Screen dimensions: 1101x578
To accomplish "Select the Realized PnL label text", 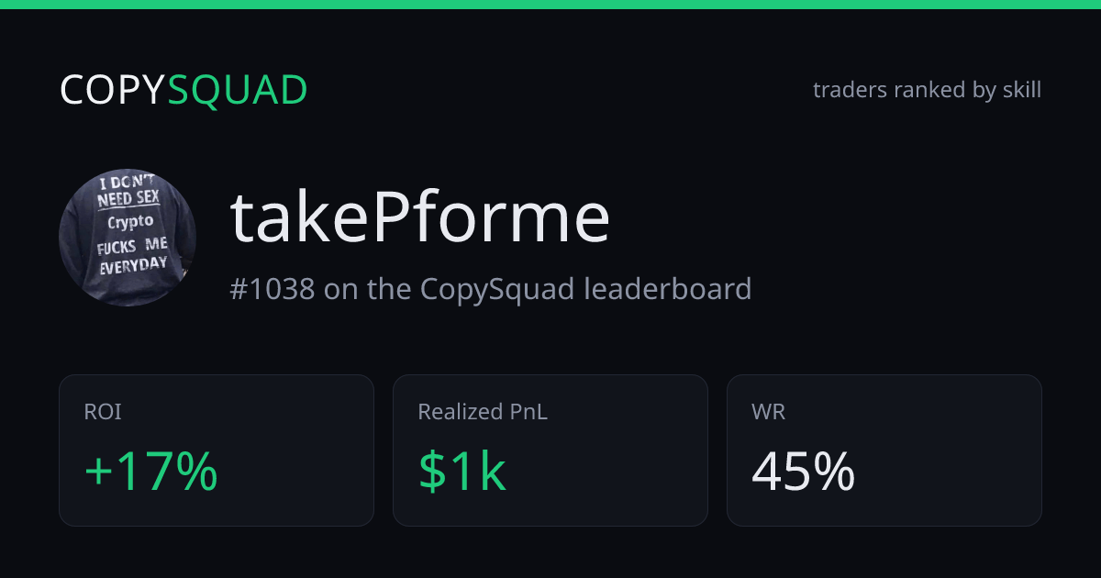I will coord(483,413).
